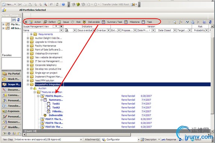The width and height of the screenshot is (215, 143).
Task: Expand the Requirements folder
Action: pos(31,34)
